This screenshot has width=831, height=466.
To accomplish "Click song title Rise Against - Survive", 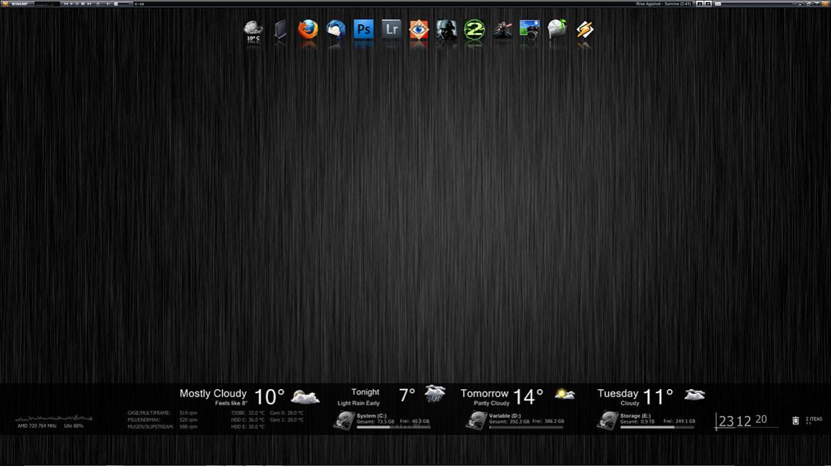I will pos(663,3).
